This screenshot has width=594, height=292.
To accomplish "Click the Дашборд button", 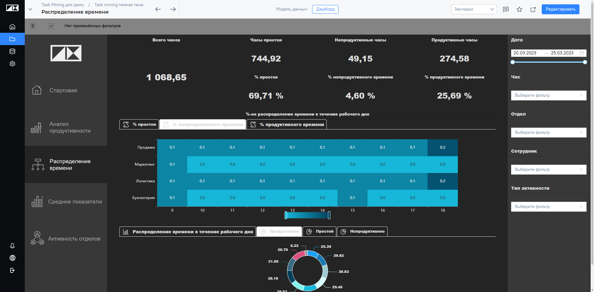I will (325, 9).
